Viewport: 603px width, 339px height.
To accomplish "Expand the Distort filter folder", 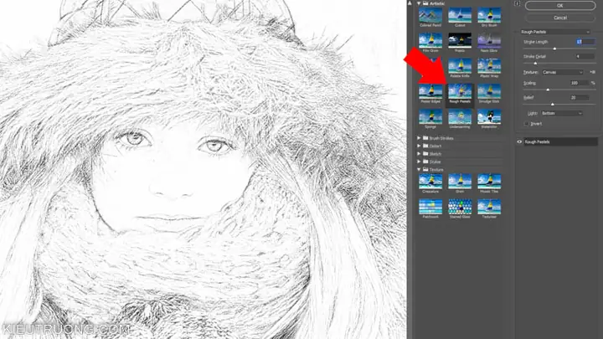I will coord(419,146).
